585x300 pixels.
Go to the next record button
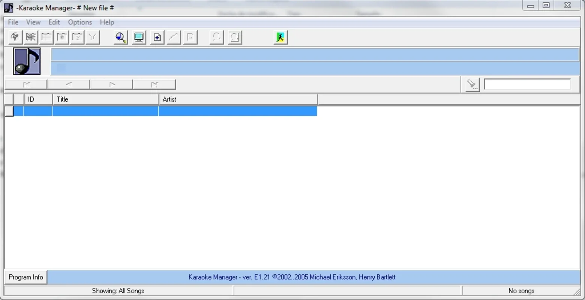pyautogui.click(x=111, y=84)
